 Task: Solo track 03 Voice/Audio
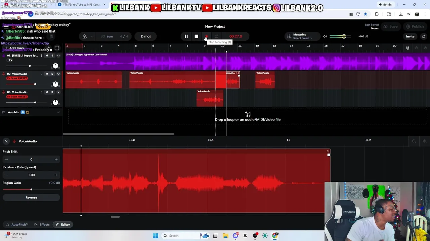click(52, 92)
